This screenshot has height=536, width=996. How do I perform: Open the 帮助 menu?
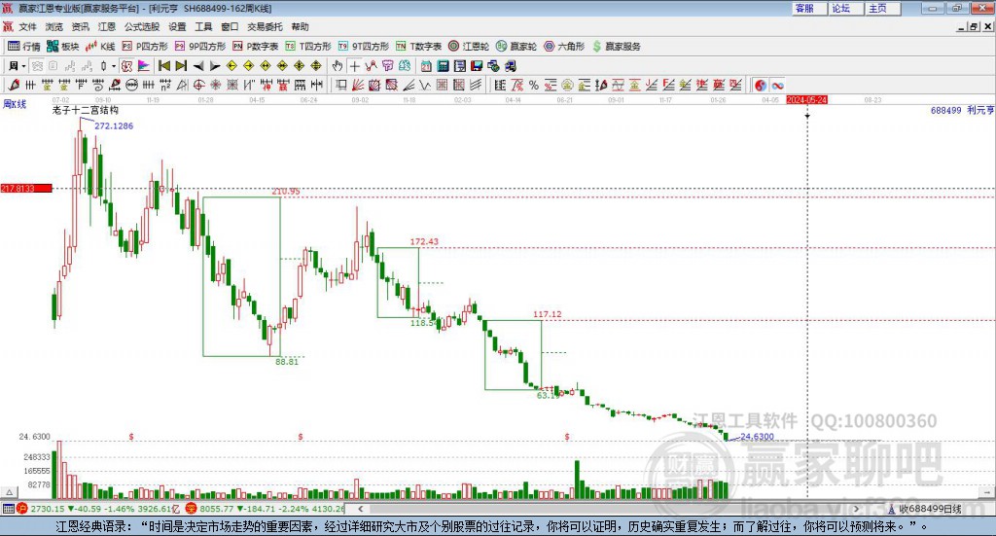click(x=300, y=26)
